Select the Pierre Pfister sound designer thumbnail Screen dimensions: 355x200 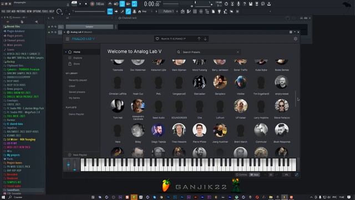coord(200,133)
